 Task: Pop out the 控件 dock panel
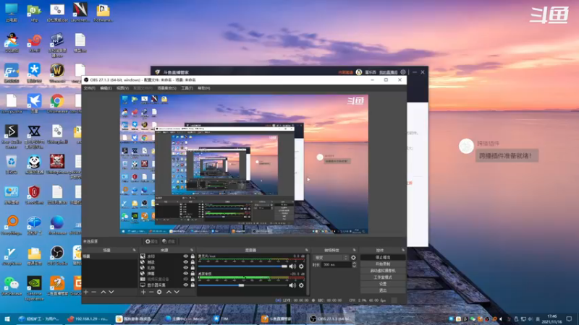[403, 250]
